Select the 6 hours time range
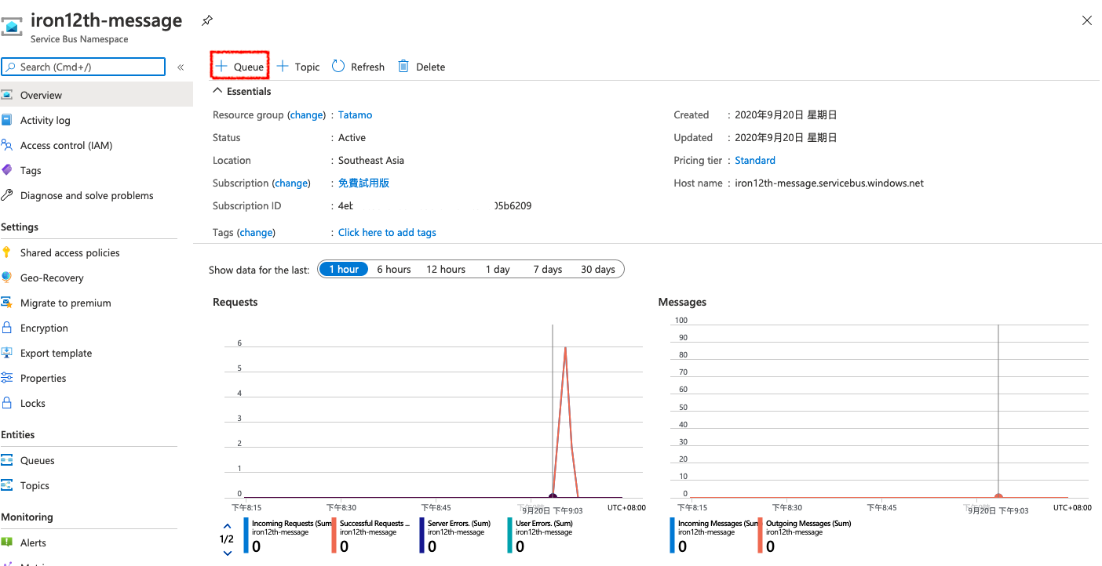Screen dimensions: 1102x566 tap(394, 269)
